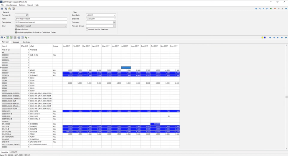Go to first record in top navigator
Viewport: 288px width, 156px height.
(x=256, y=8)
